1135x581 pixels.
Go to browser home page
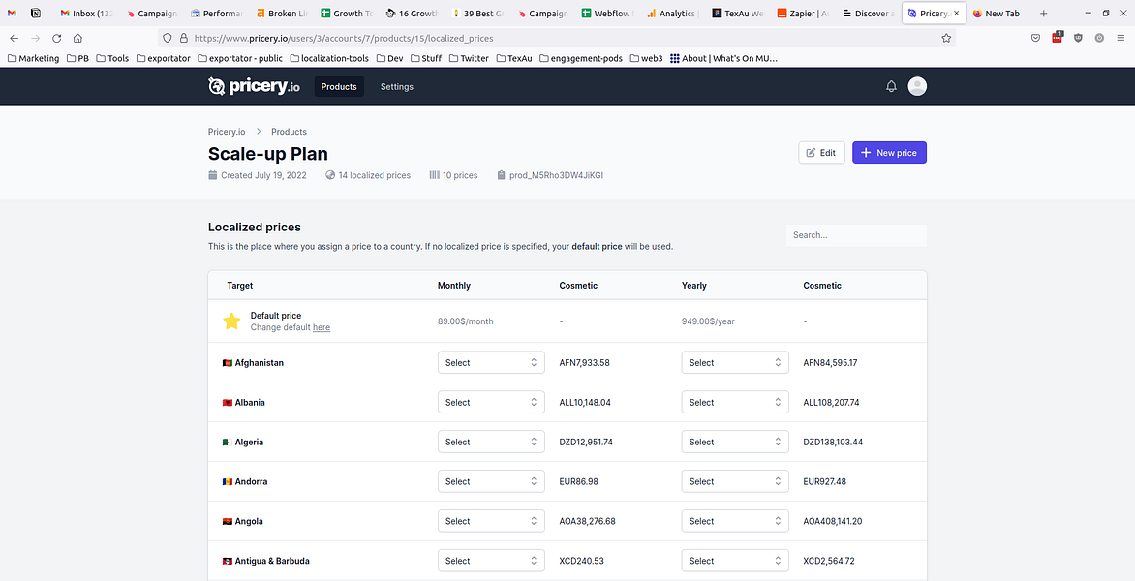click(77, 39)
